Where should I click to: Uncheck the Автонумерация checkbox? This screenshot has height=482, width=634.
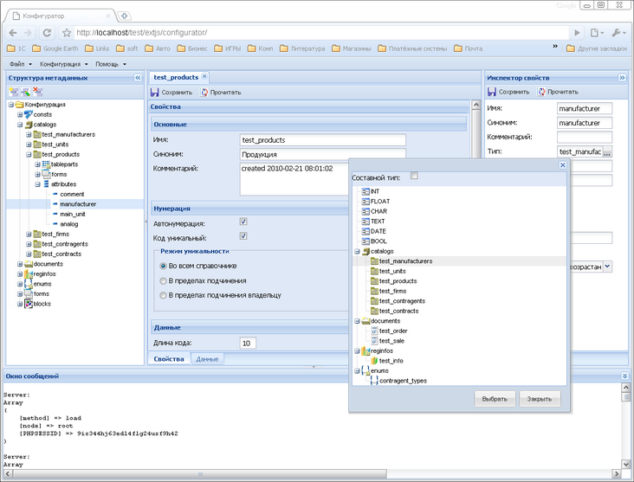pos(243,222)
